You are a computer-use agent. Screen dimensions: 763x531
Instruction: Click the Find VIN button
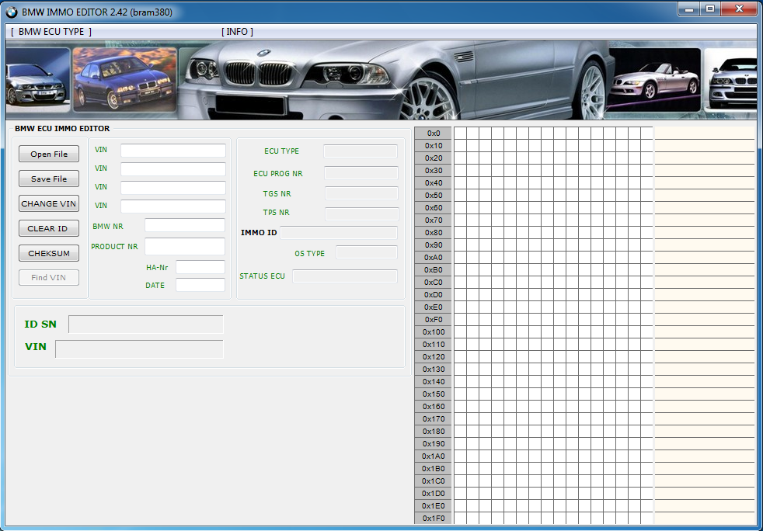pyautogui.click(x=49, y=278)
